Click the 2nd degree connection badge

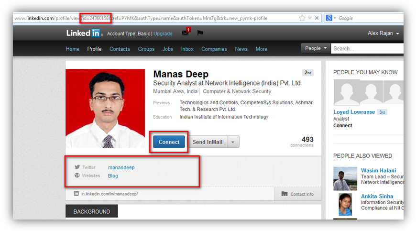click(308, 72)
